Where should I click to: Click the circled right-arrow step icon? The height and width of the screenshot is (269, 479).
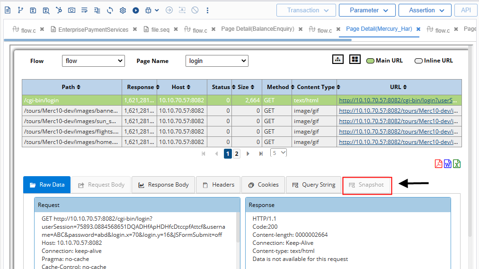pos(169,10)
